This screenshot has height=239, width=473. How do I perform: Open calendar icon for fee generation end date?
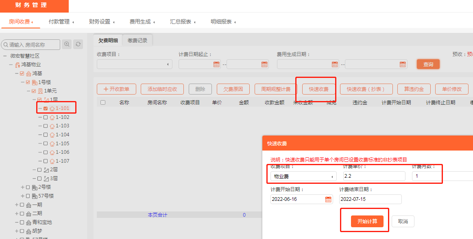point(403,64)
